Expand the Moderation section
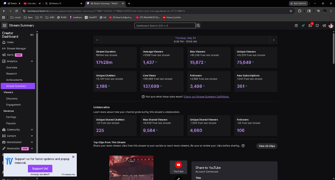Screen dimensions: 335x180 pyautogui.click(x=32, y=148)
